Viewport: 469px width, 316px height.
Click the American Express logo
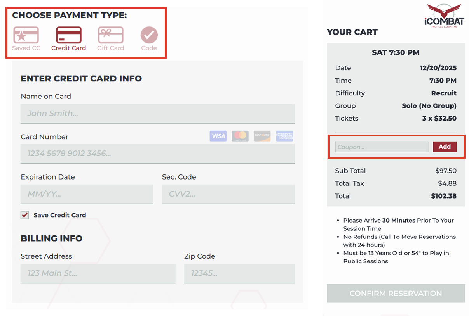coord(284,136)
